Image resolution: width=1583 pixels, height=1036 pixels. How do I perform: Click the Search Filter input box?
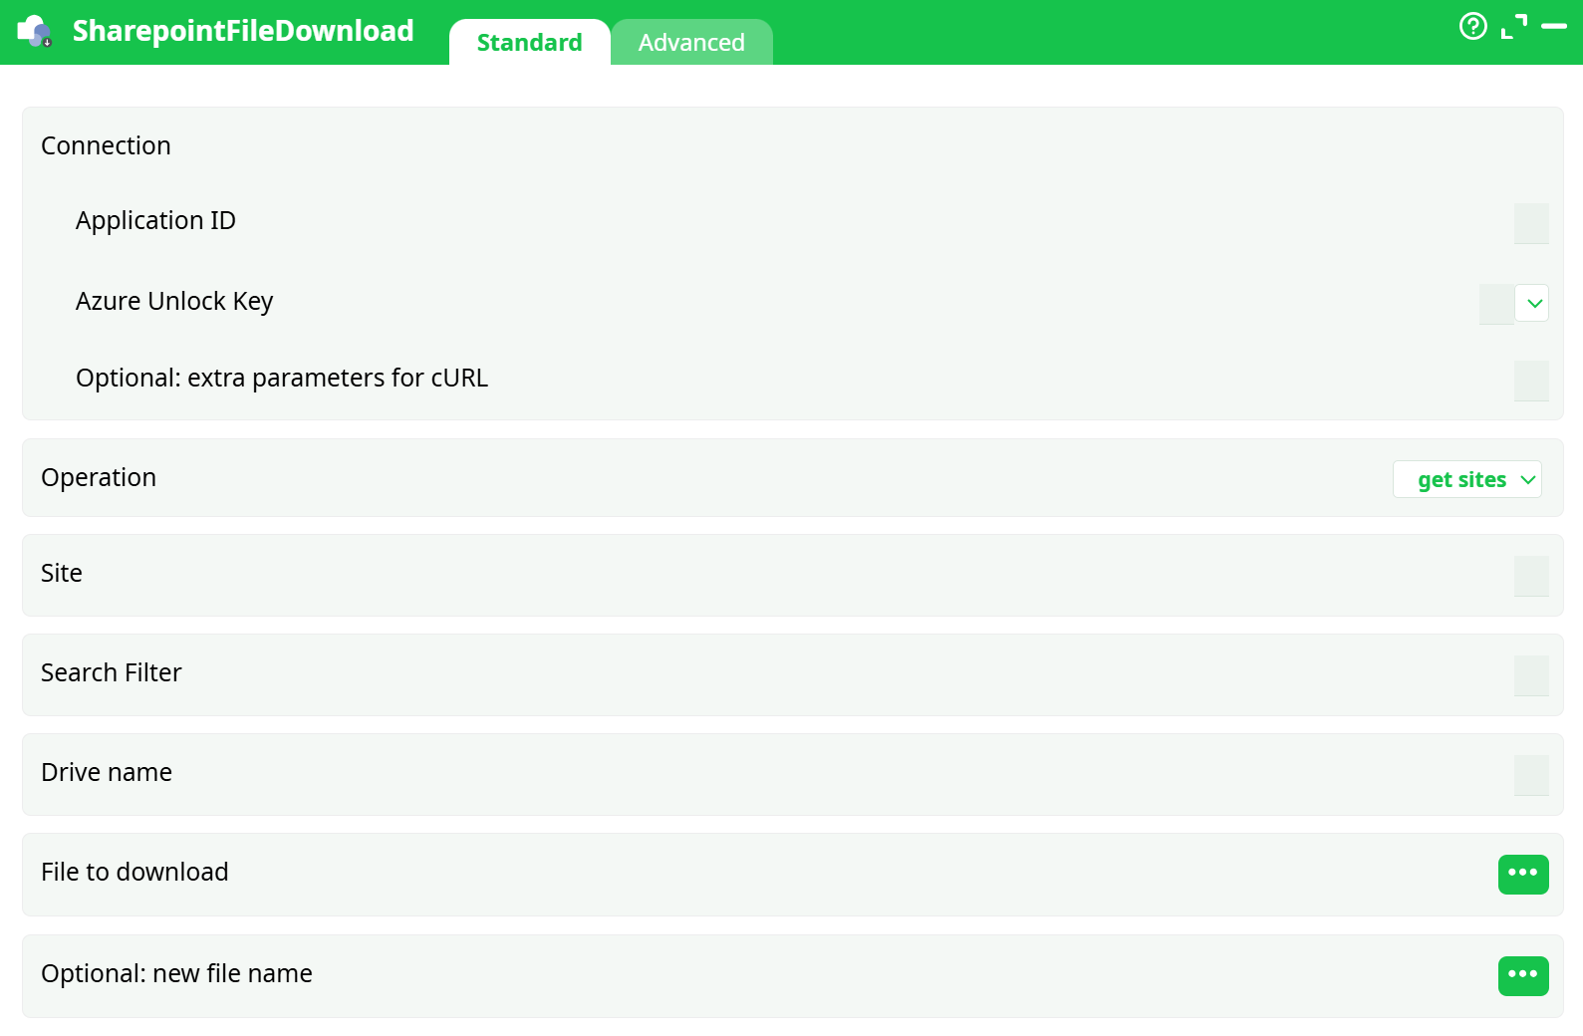1530,675
